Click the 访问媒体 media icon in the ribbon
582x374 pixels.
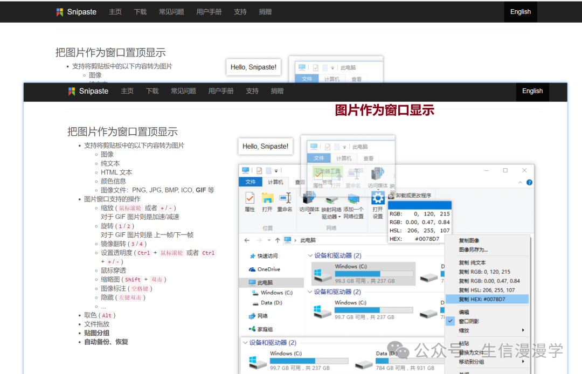(309, 198)
